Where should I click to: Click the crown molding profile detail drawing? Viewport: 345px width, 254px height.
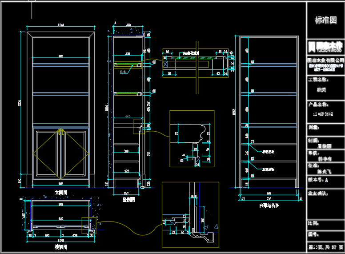coord(192,138)
